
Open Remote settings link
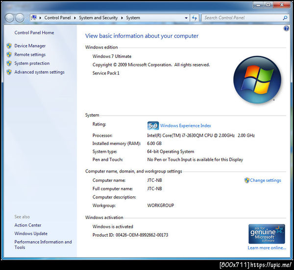pyautogui.click(x=30, y=54)
